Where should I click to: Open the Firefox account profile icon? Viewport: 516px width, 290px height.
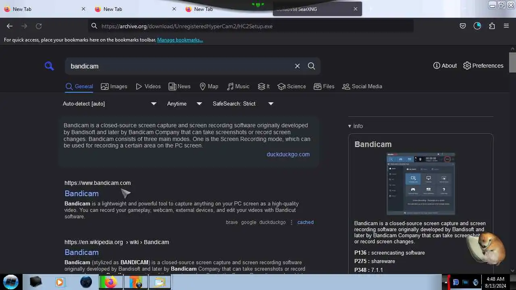click(477, 26)
